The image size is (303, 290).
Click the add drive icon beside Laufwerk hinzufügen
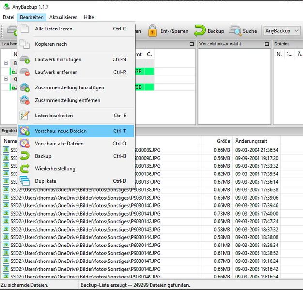pyautogui.click(x=25, y=59)
